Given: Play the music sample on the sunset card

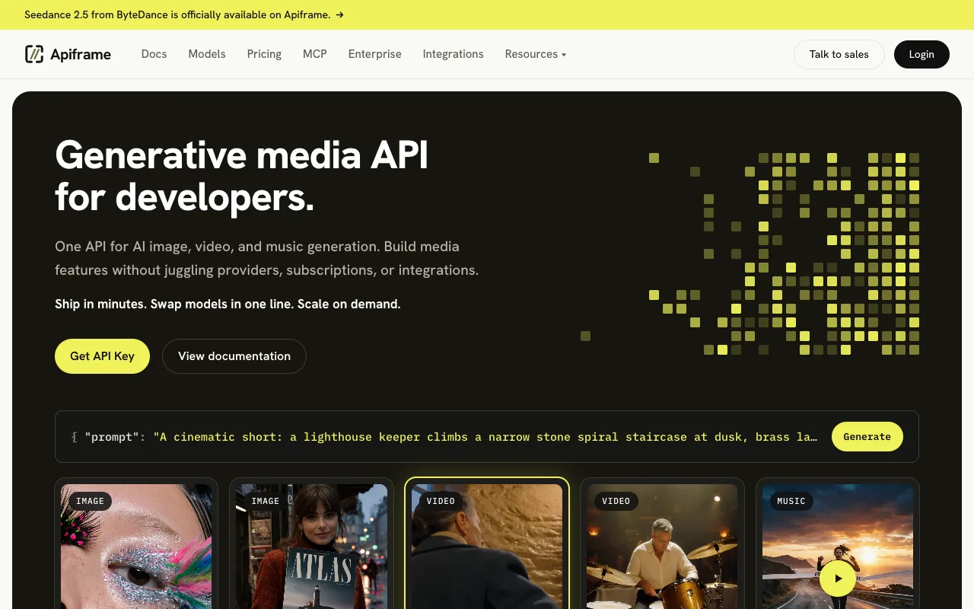Looking at the screenshot, I should [x=837, y=579].
